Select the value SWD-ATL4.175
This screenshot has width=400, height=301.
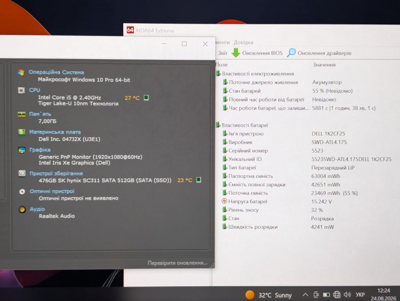click(329, 142)
